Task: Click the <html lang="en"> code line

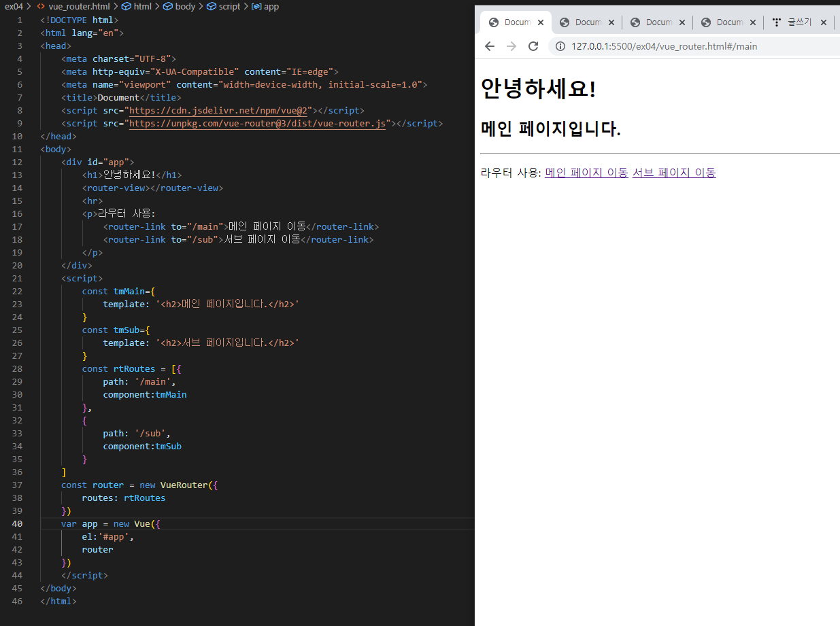Action: 82,33
